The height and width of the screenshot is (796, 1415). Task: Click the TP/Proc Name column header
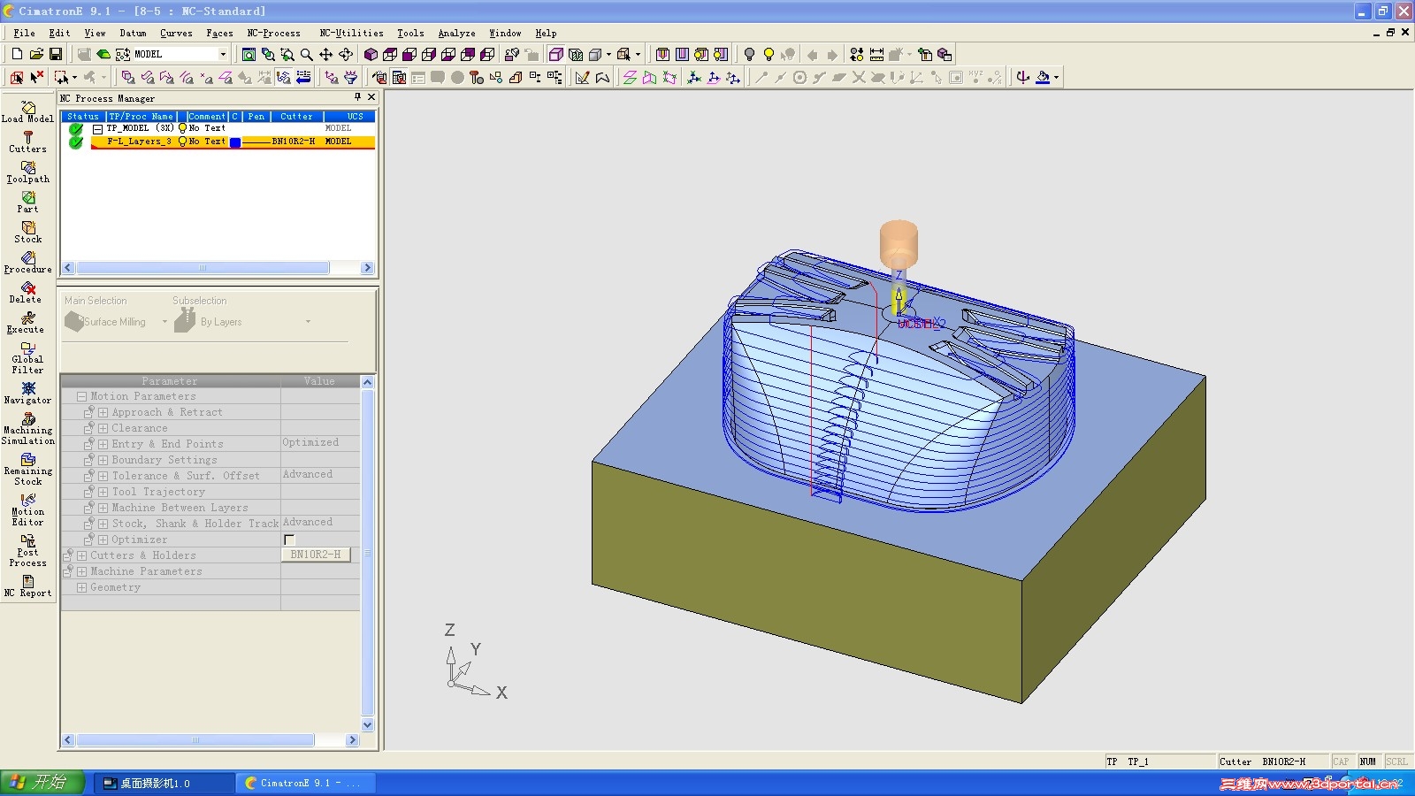tap(141, 116)
